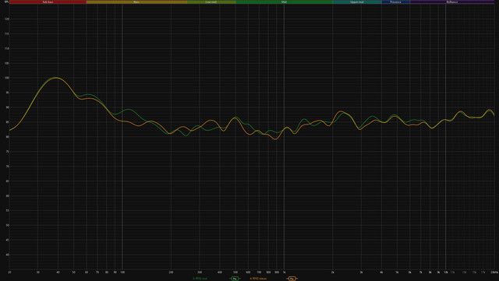Click the red Sub bass frequency band

(x=48, y=2)
